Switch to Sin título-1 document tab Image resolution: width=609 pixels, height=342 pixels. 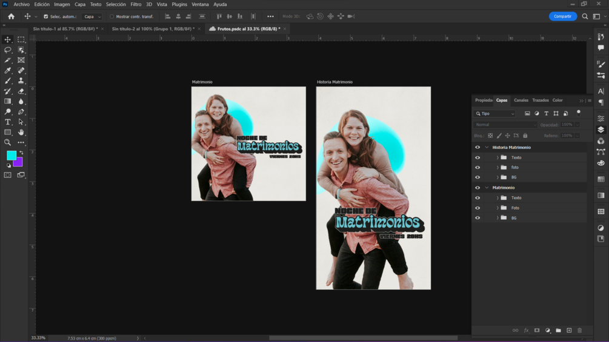pos(65,28)
